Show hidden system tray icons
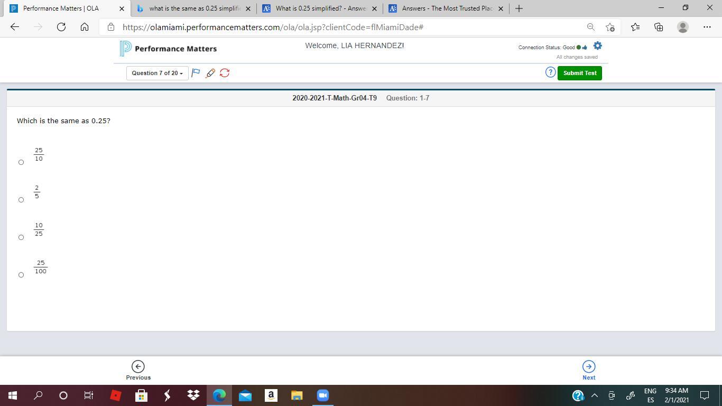 [594, 395]
